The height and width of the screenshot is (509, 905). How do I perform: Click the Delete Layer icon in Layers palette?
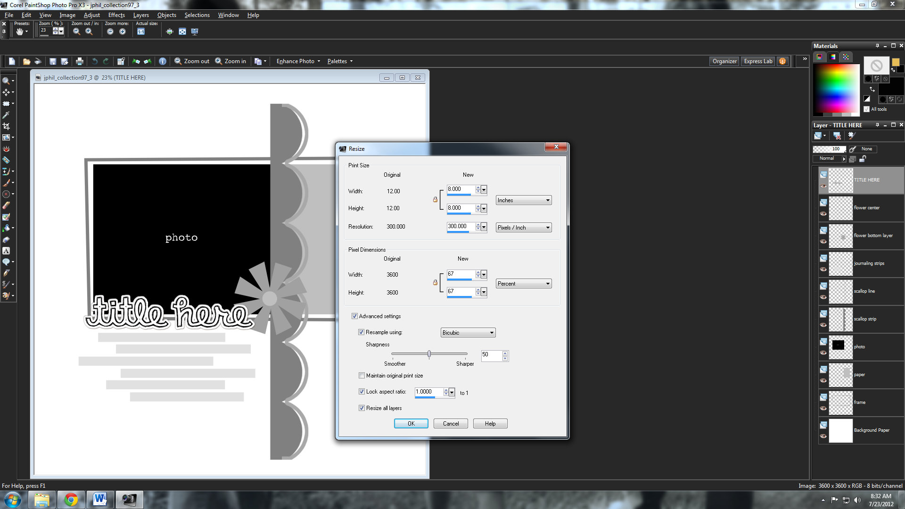point(837,136)
